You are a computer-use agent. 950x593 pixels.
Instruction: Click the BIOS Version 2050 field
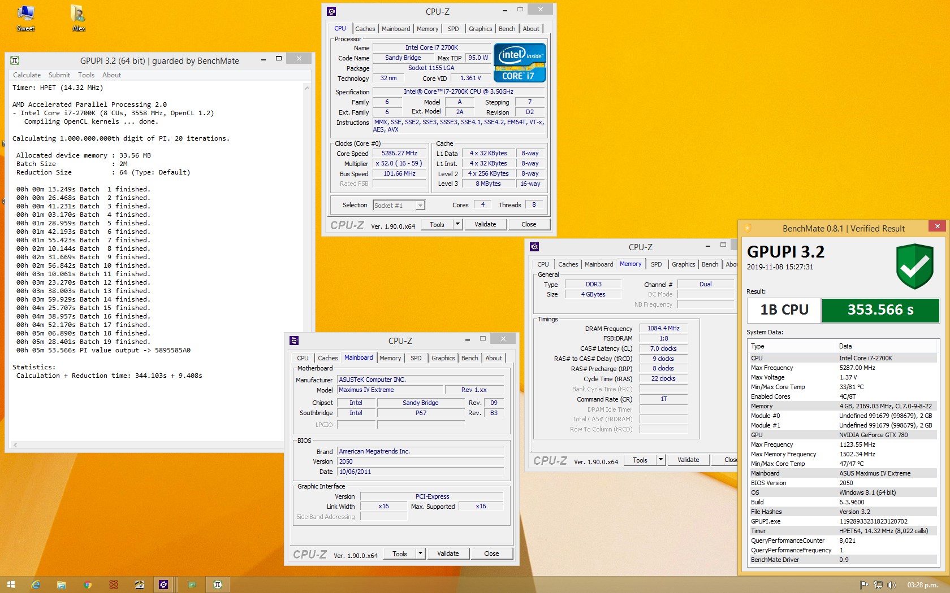[x=420, y=461]
